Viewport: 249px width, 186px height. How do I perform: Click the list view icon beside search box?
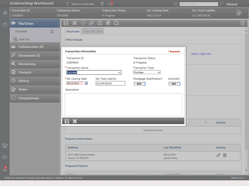tap(175, 4)
